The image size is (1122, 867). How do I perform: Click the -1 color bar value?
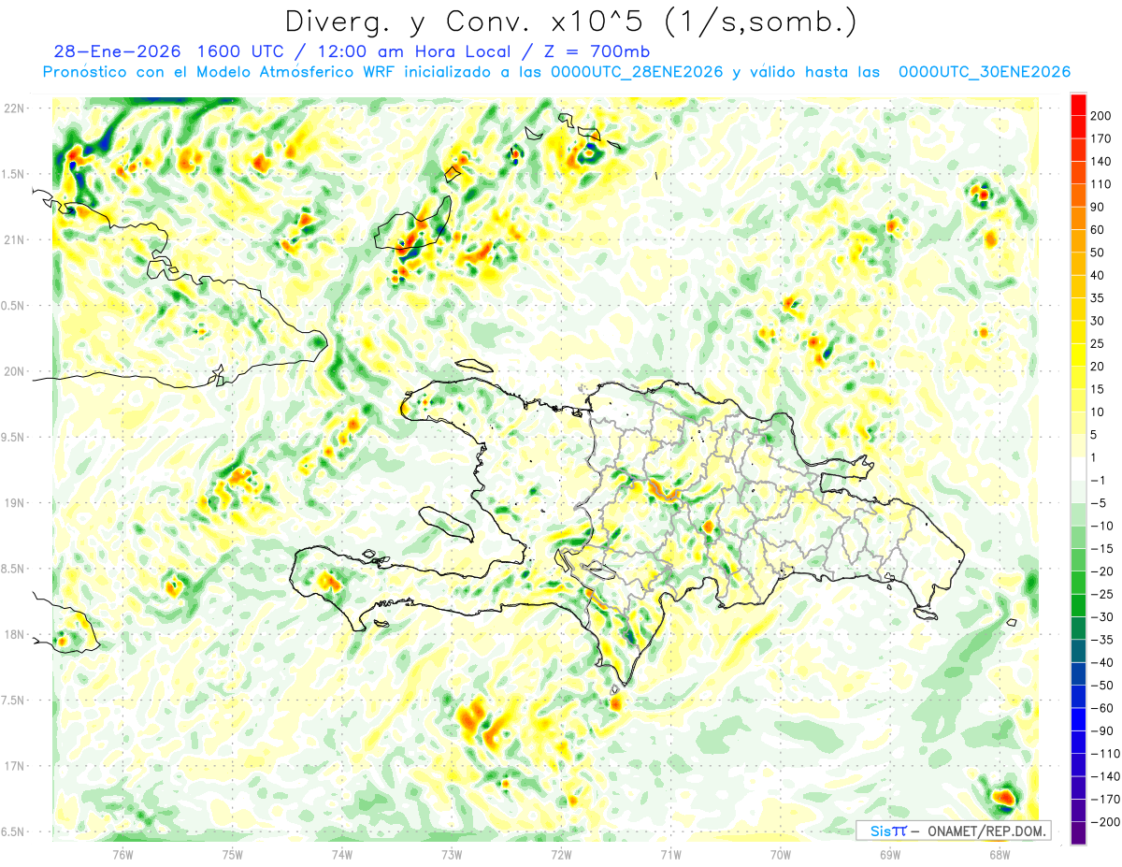click(1099, 481)
